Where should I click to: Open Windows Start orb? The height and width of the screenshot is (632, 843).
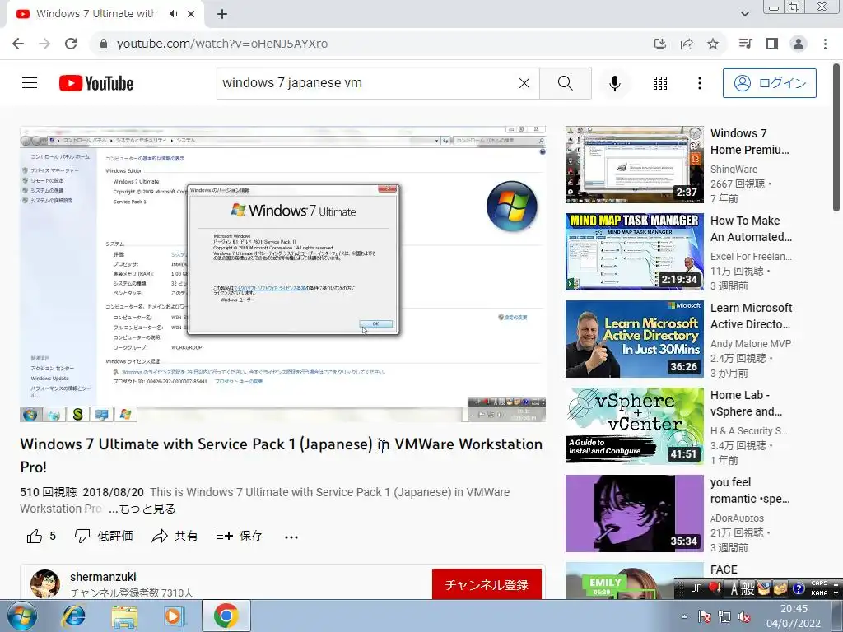[22, 616]
